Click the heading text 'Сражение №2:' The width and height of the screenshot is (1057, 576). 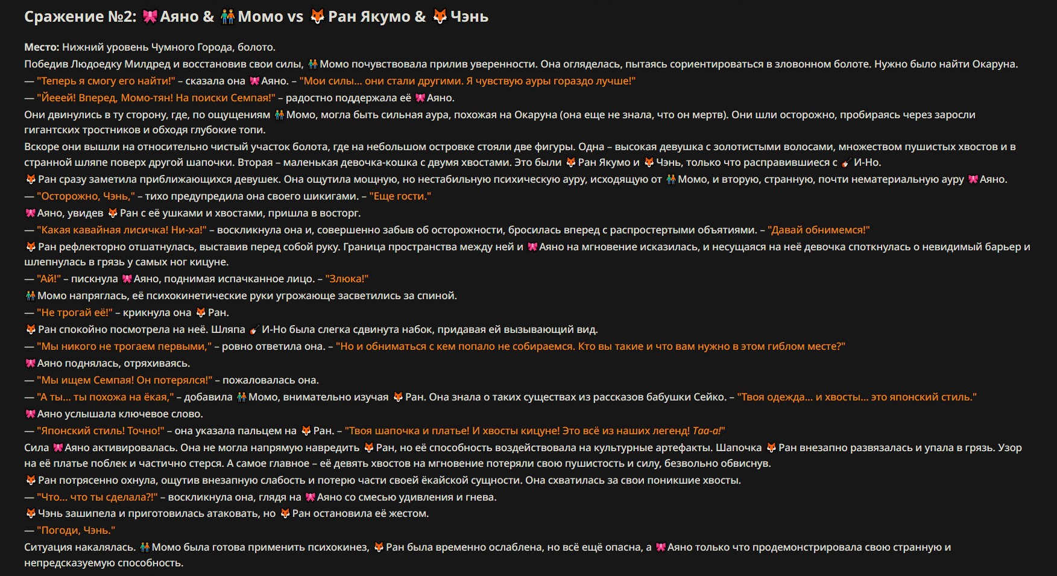pos(80,16)
